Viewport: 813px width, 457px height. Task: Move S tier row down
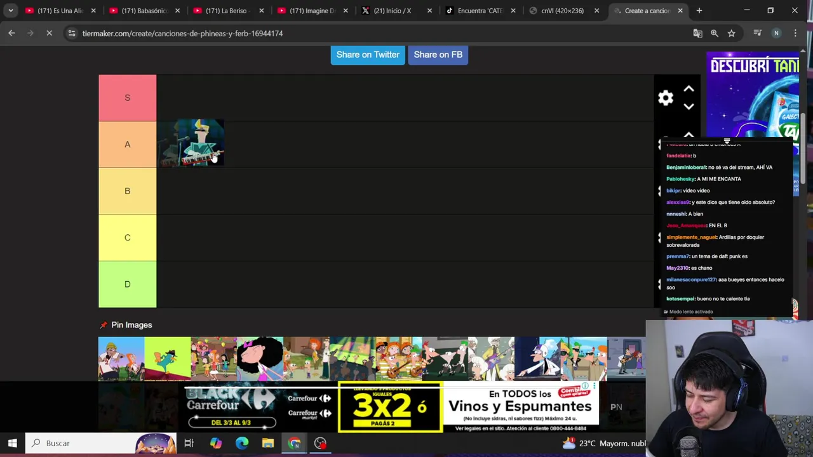click(x=689, y=107)
